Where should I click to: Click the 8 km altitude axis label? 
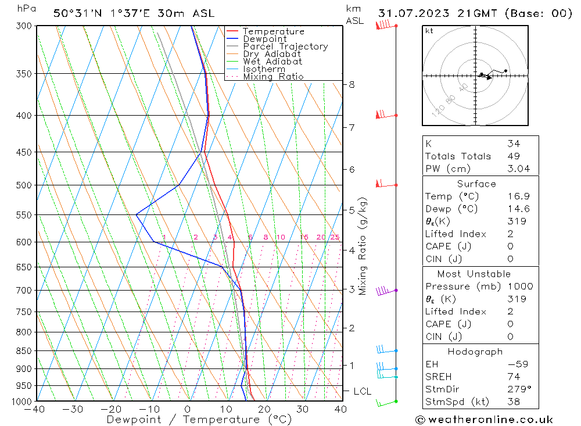352,85
